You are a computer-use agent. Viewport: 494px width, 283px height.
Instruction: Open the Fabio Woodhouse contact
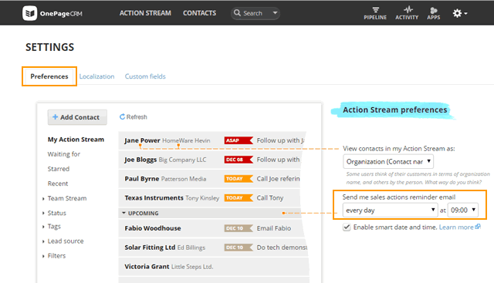pos(153,228)
